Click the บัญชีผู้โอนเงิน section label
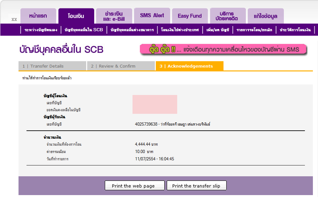Viewport: 318px width, 197px height. (55, 96)
